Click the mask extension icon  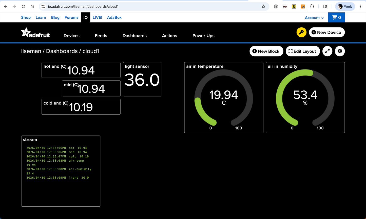[x=285, y=7]
